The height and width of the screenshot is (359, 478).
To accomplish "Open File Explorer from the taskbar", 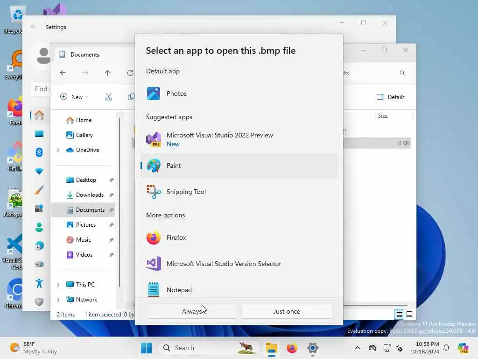I will pyautogui.click(x=271, y=348).
